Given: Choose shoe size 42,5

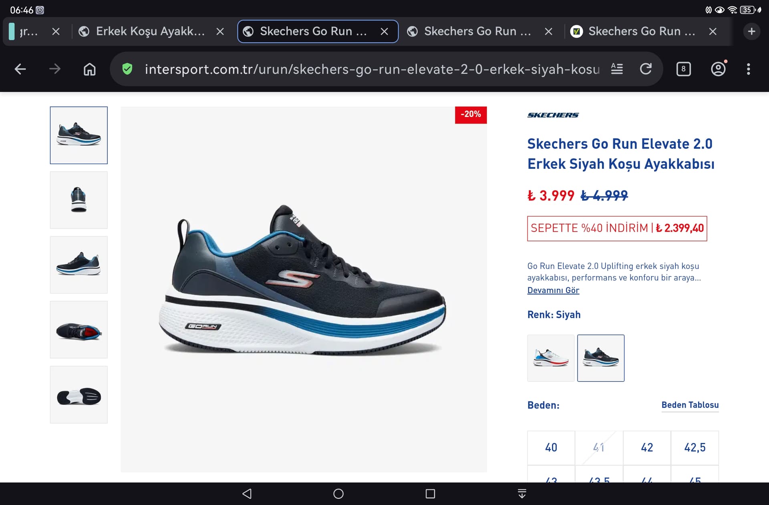Looking at the screenshot, I should [x=695, y=447].
